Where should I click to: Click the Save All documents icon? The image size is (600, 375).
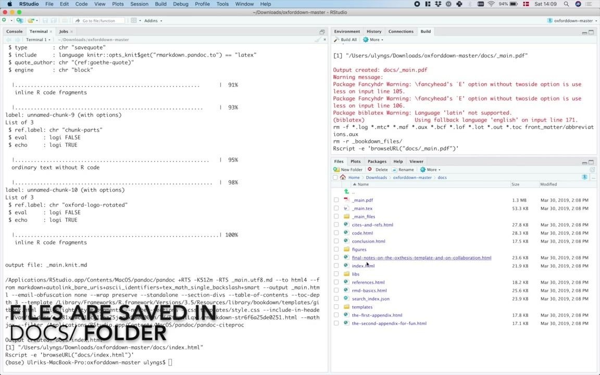pyautogui.click(x=54, y=20)
